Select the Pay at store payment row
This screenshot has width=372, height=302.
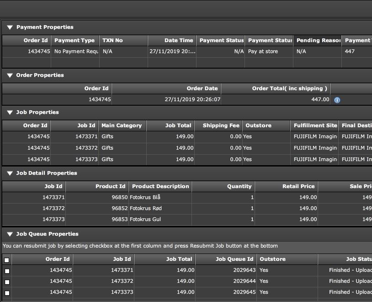(x=187, y=51)
